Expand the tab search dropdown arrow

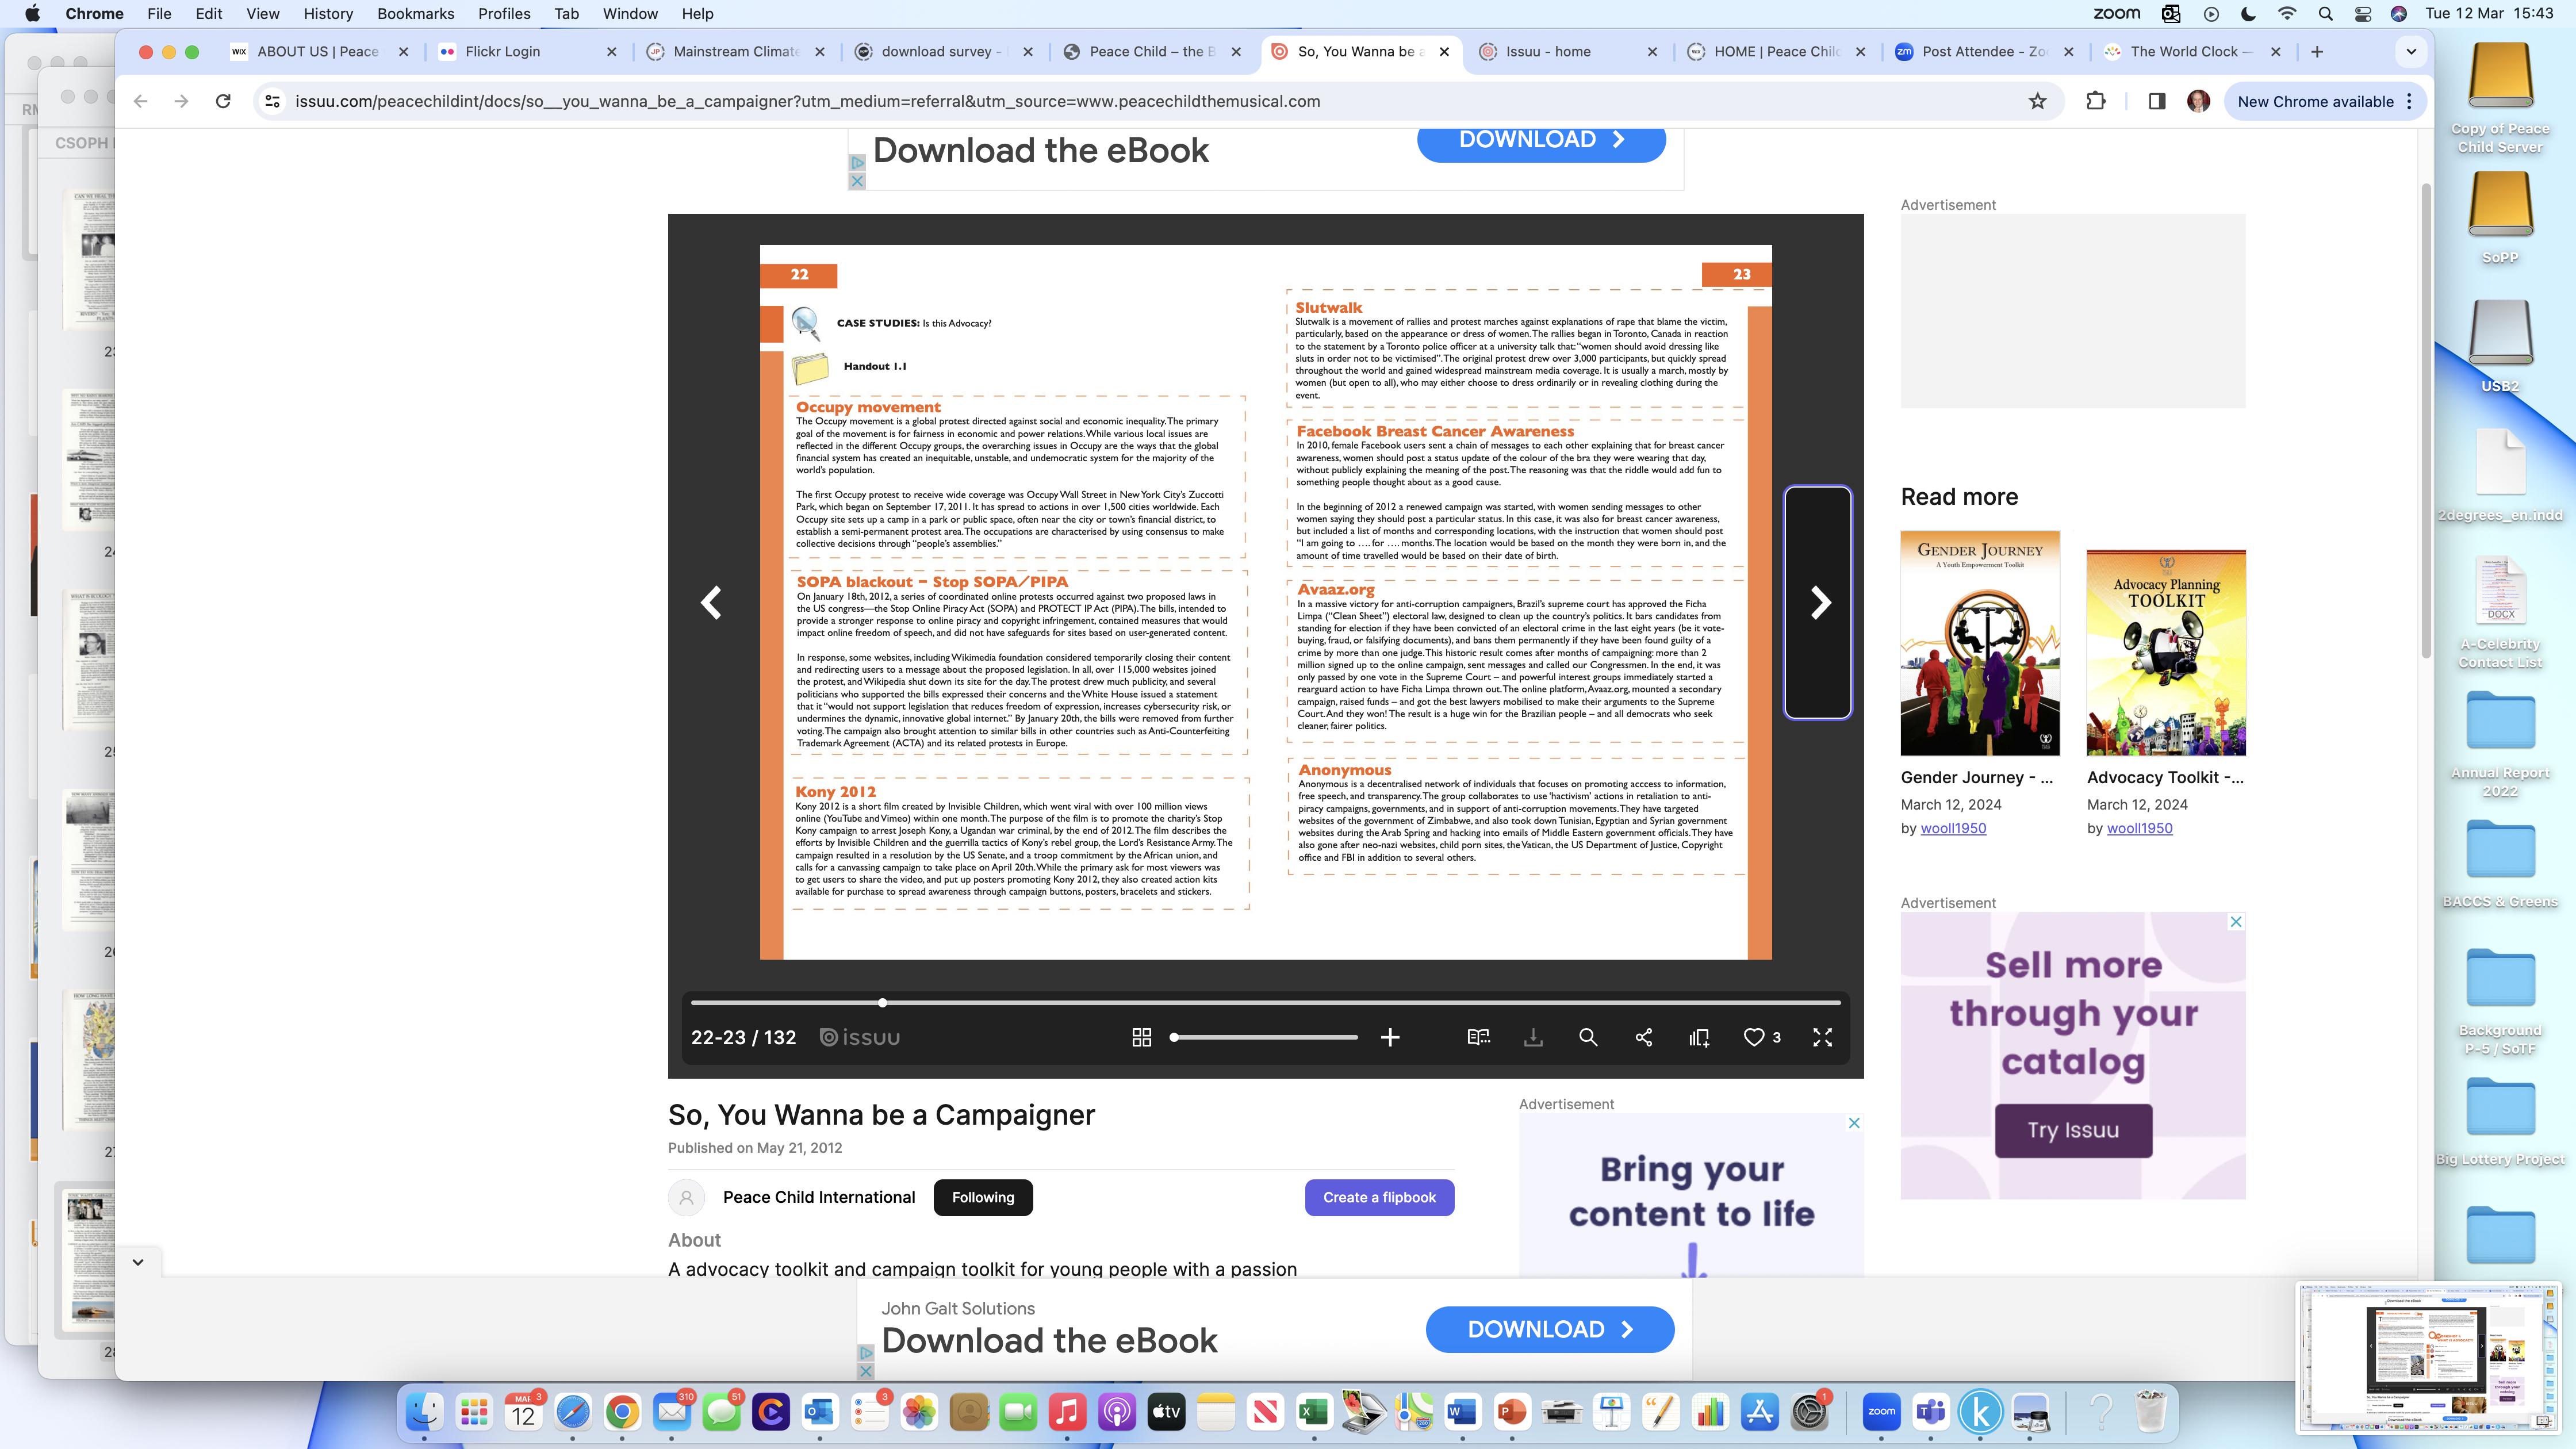click(x=2411, y=51)
